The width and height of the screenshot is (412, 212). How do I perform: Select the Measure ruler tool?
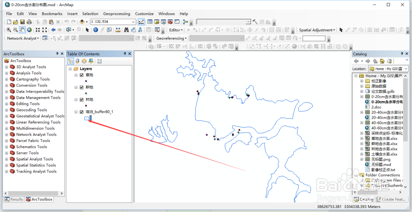pyautogui.click(x=118, y=30)
